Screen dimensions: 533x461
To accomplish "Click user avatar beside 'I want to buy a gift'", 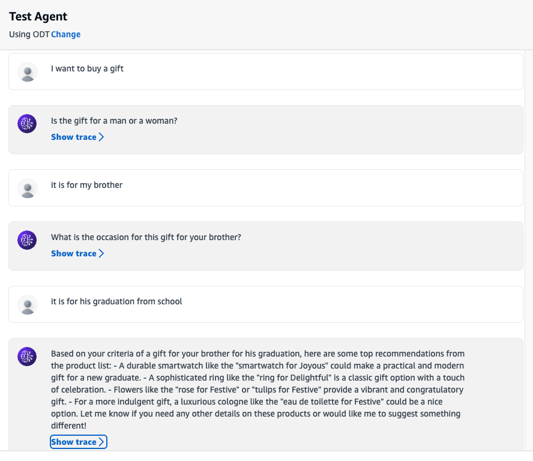I will (x=28, y=72).
